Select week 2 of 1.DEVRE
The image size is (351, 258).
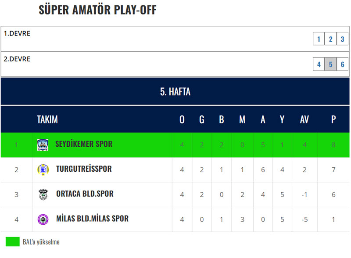point(330,39)
